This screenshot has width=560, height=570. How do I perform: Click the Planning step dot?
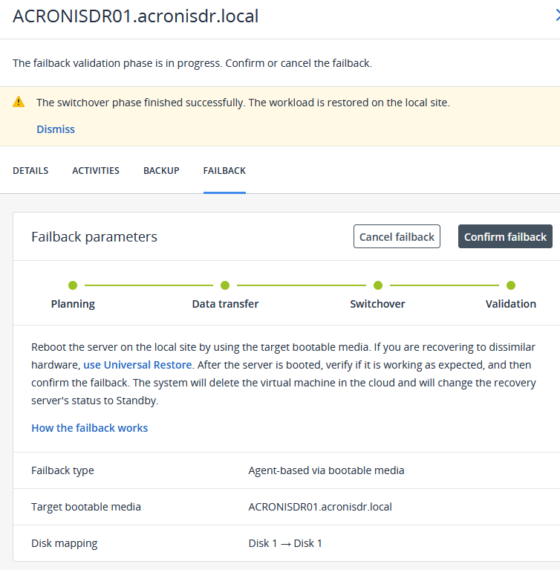73,285
